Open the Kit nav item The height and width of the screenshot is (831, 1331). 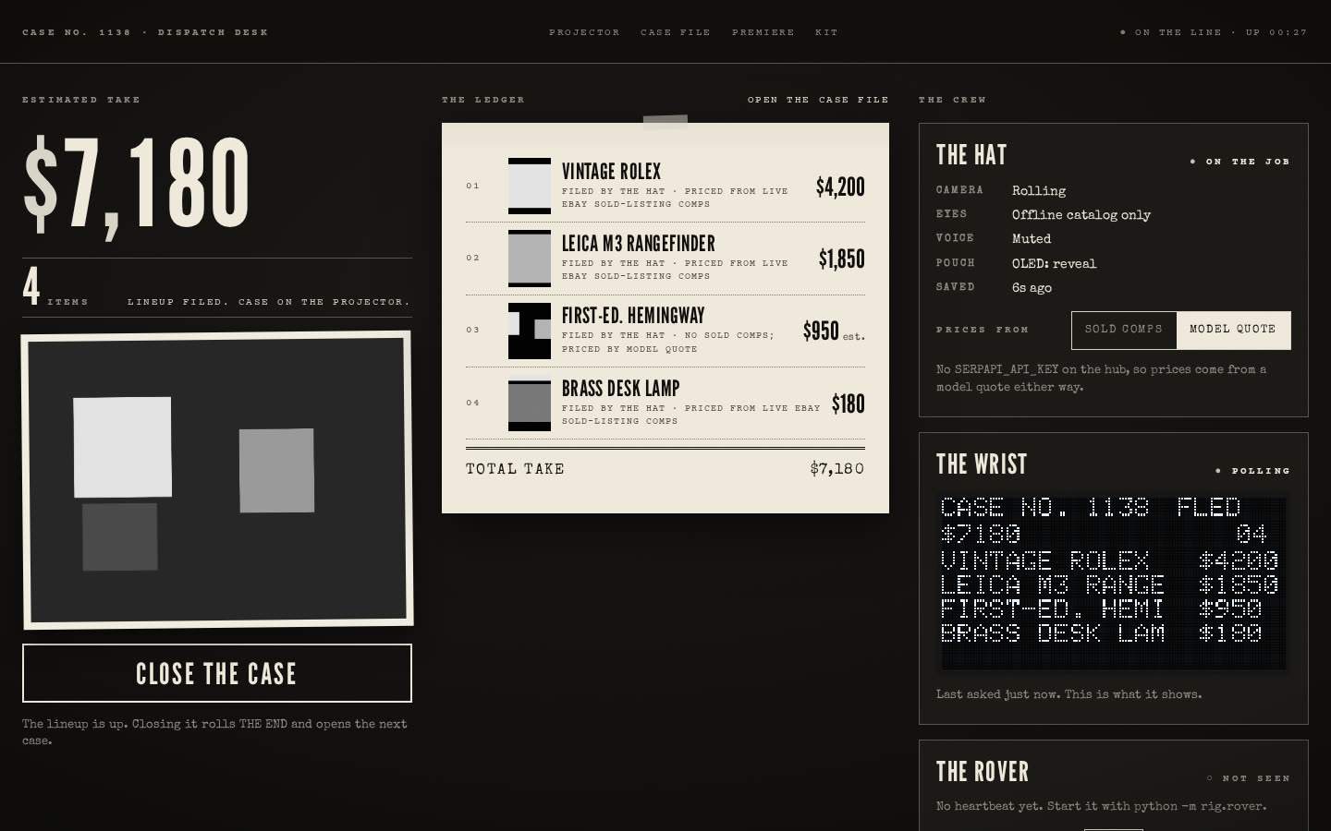click(826, 32)
